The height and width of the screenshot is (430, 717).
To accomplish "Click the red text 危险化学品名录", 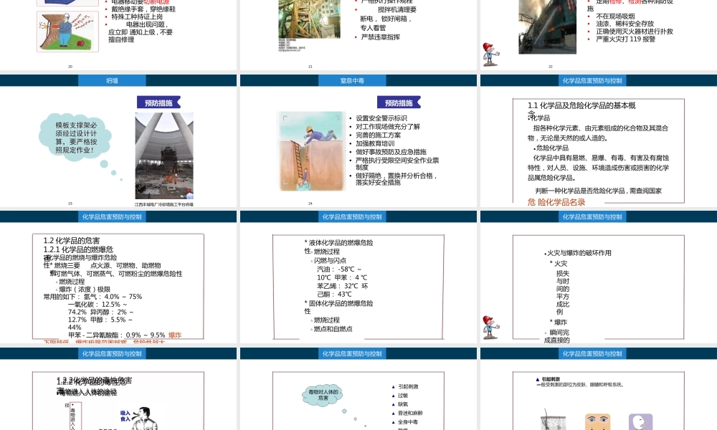I will point(556,202).
